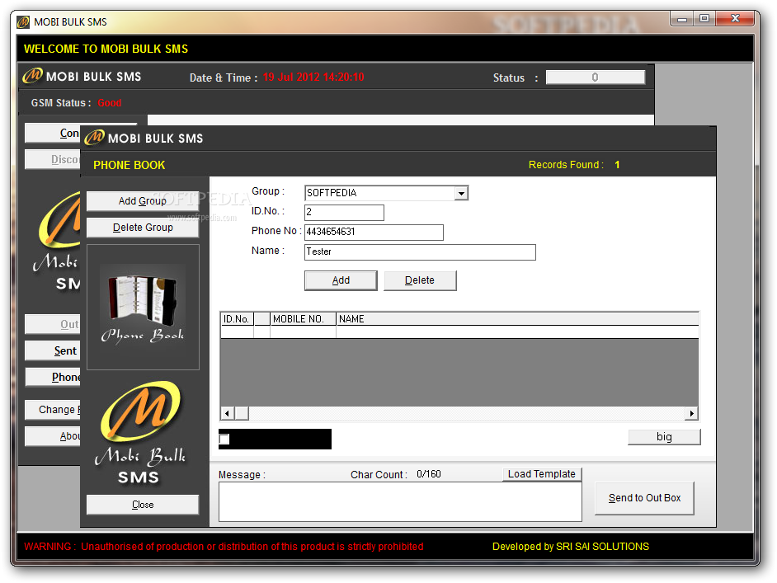The width and height of the screenshot is (777, 583).
Task: Click the table's right scroll arrow
Action: 691,413
